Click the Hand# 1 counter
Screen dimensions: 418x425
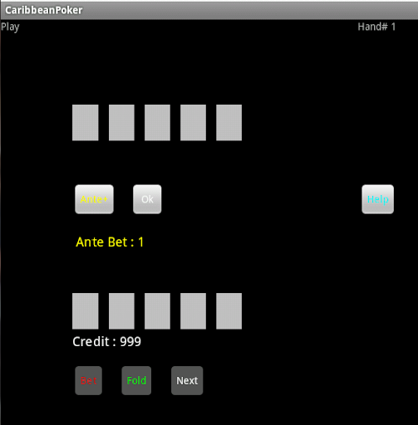pyautogui.click(x=376, y=27)
